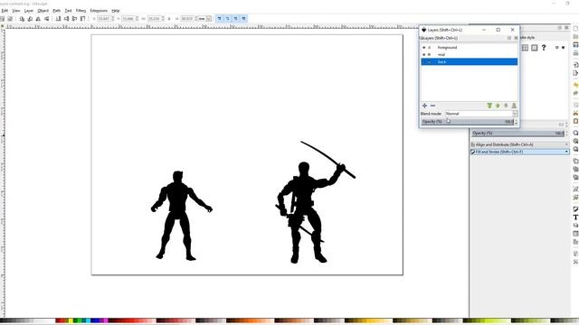Open the Extensions menu
The width and height of the screenshot is (579, 325).
99,11
